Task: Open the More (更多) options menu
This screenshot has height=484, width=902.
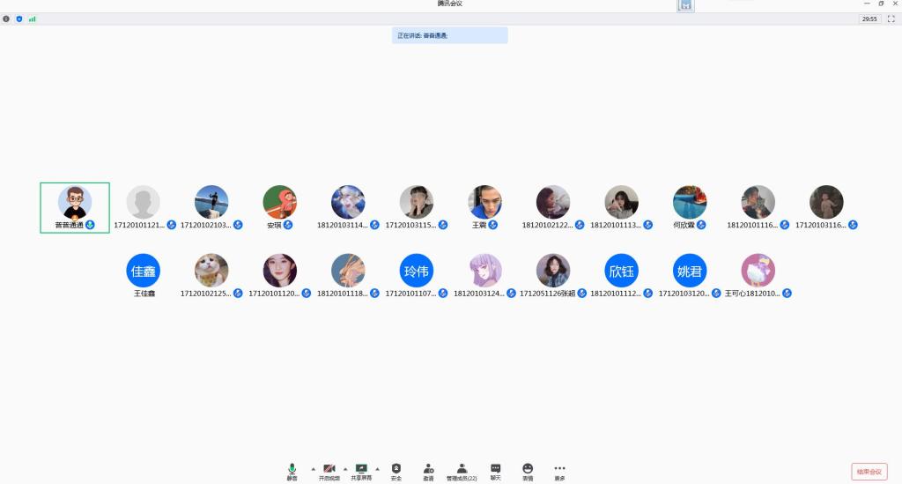Action: point(559,471)
